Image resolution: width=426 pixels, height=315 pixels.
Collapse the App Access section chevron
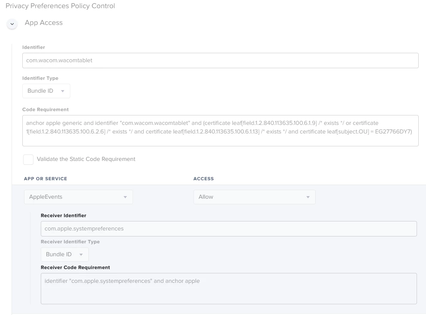(x=12, y=24)
